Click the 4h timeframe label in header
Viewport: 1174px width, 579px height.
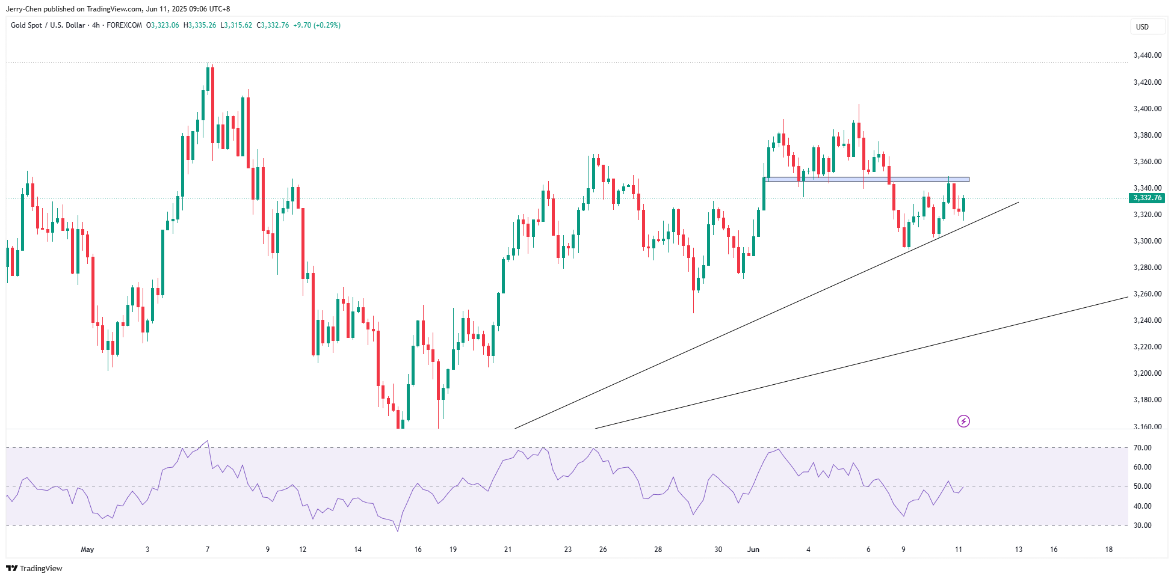tap(96, 25)
